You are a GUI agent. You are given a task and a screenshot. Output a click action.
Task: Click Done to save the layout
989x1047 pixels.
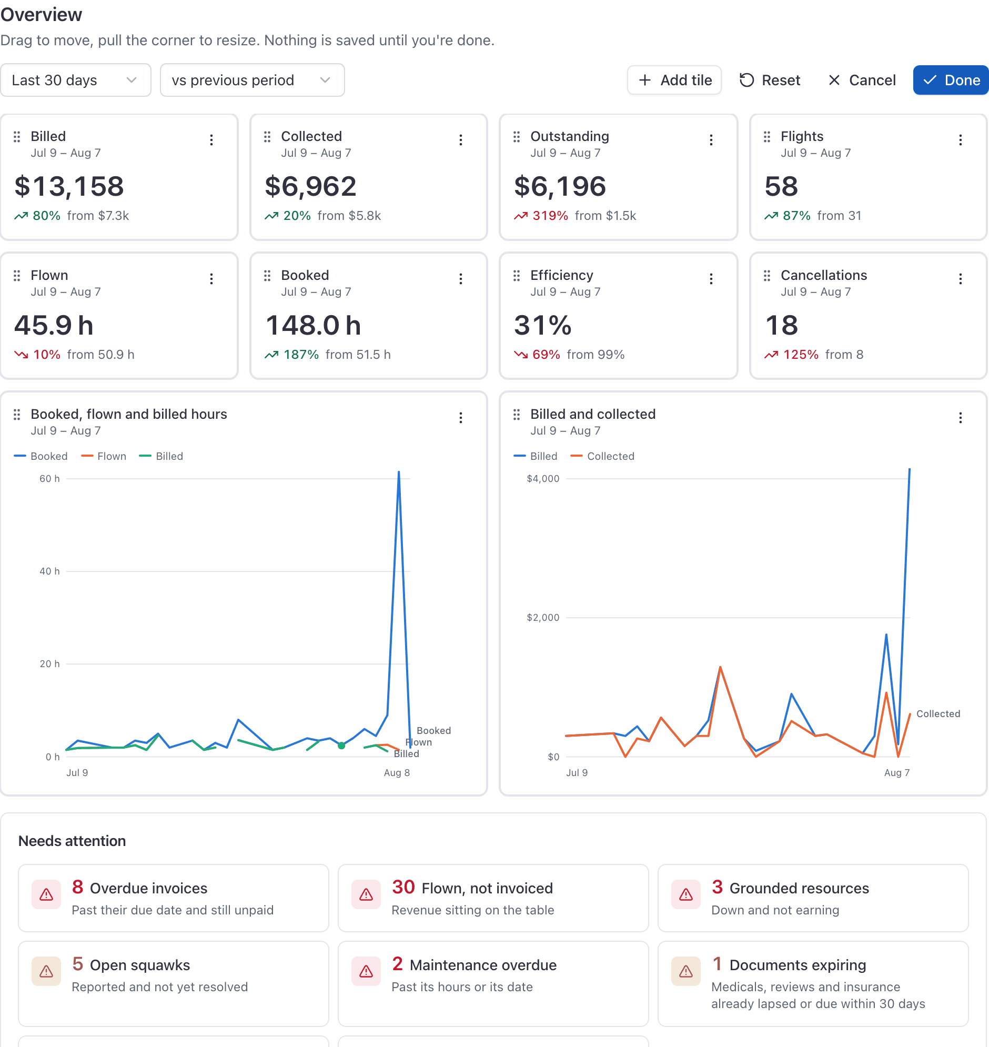tap(951, 80)
